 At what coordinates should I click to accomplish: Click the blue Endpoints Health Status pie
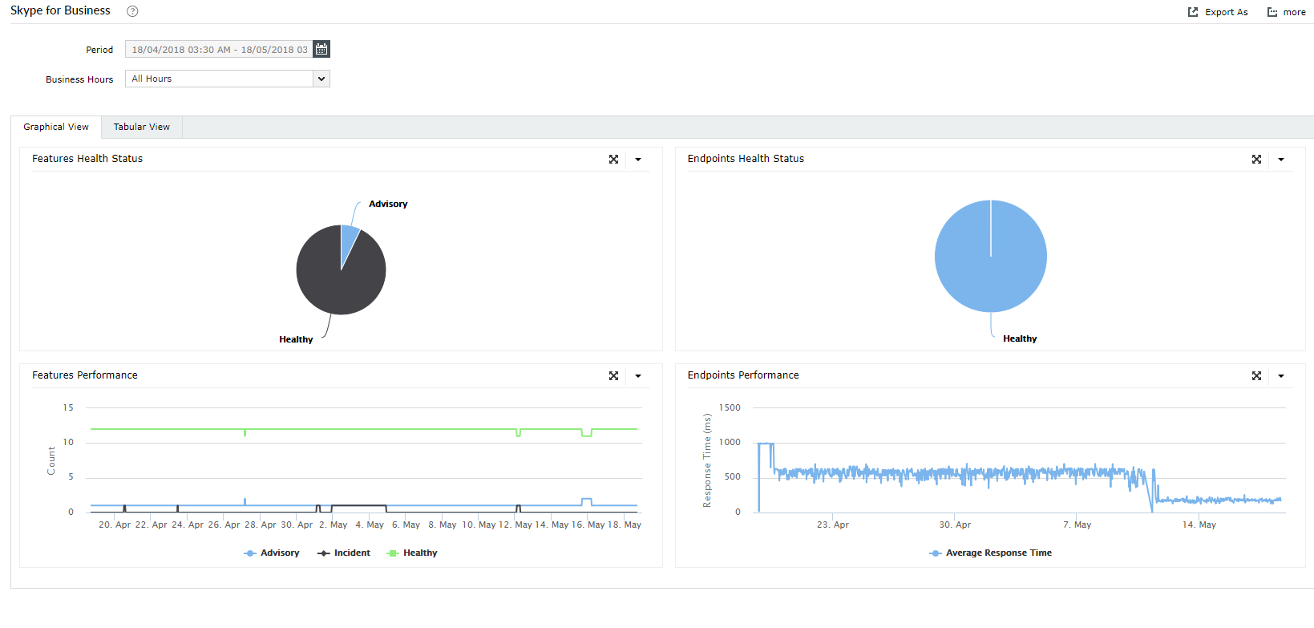coord(991,256)
